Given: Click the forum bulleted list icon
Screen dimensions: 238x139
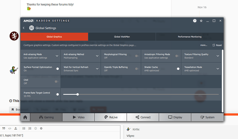Looking at the screenshot, I should (x=24, y=128).
